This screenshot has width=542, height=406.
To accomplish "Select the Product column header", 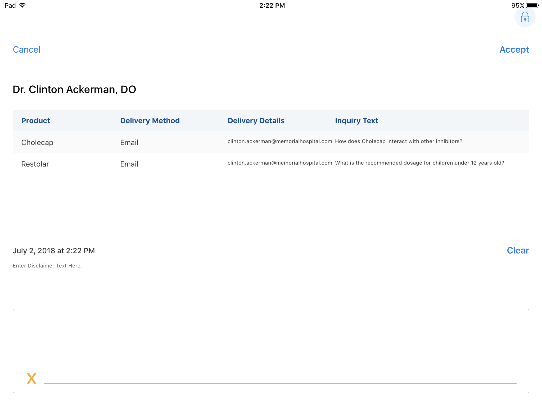I will tap(36, 121).
